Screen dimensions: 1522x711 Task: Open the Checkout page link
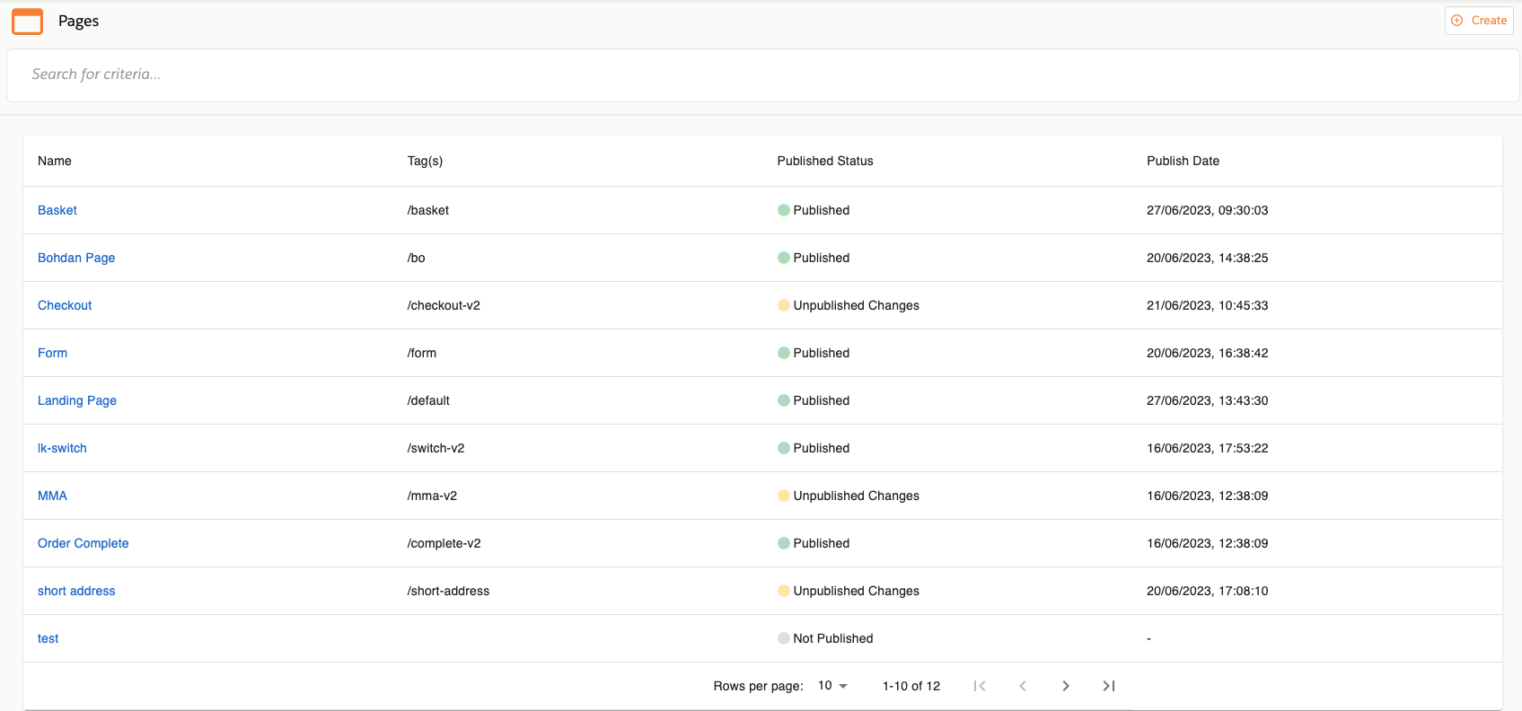pos(65,305)
